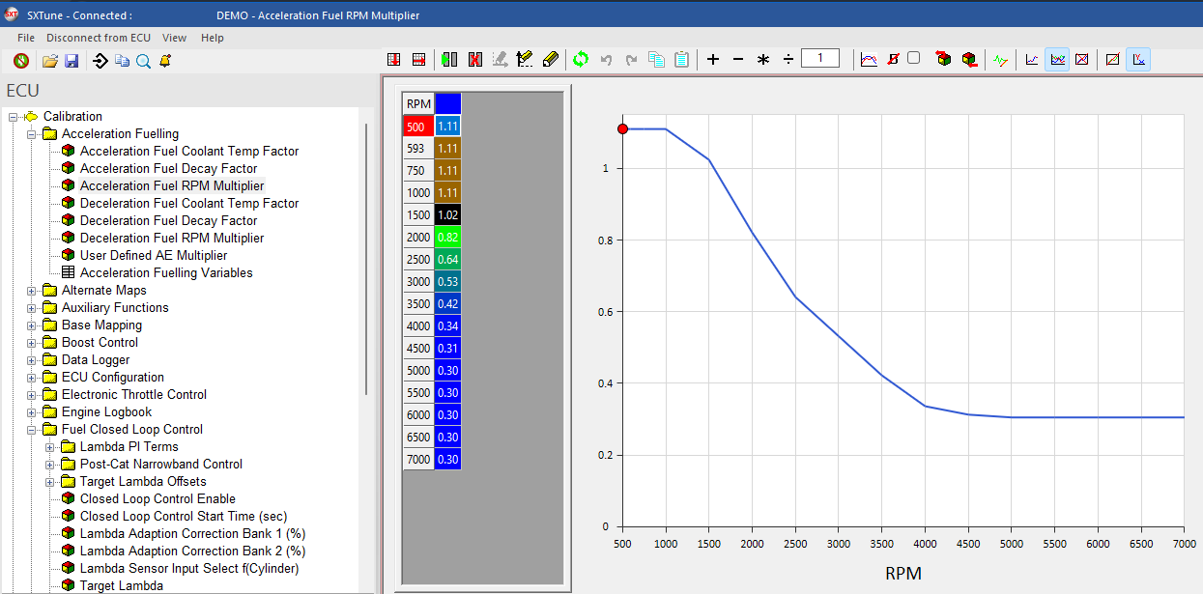Expand the ECU Configuration folder

coord(32,378)
